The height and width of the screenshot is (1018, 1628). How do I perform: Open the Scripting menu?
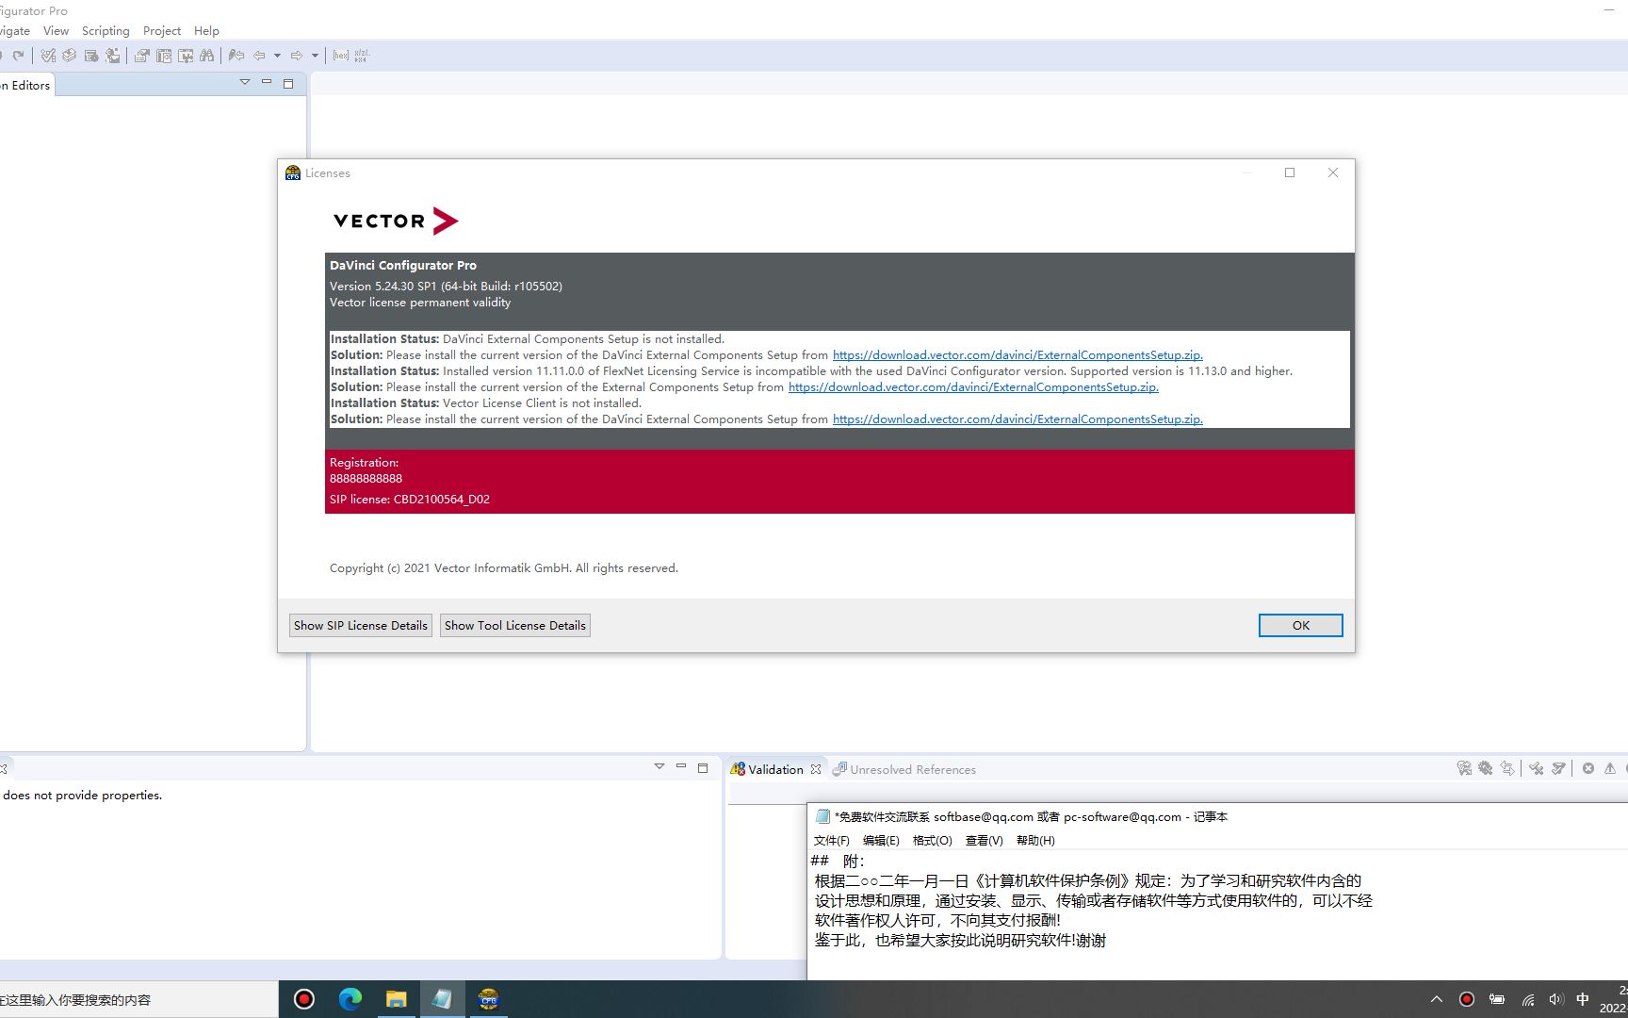click(x=105, y=30)
